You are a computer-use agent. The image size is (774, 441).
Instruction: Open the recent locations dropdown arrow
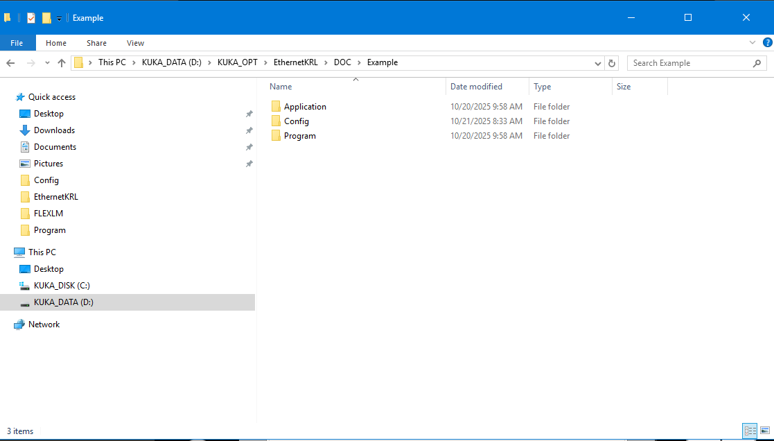(47, 63)
